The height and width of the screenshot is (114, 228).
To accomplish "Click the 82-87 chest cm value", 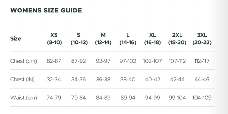I will (x=54, y=61).
